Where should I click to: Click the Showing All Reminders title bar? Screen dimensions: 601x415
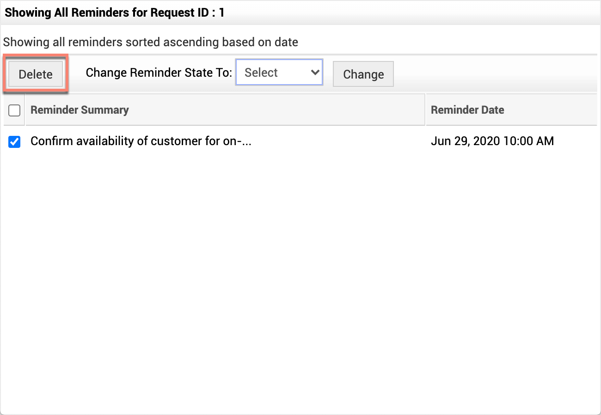(x=300, y=12)
